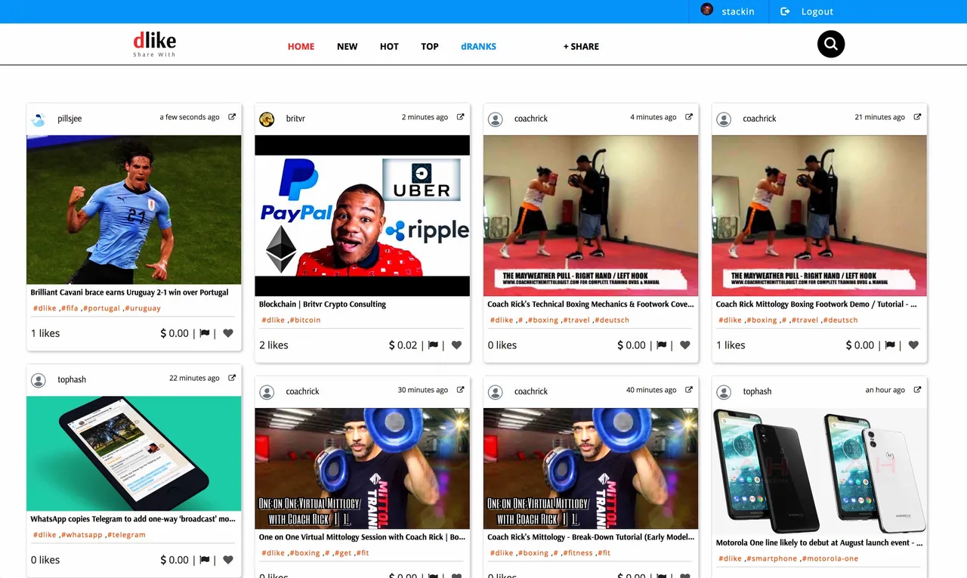
Task: Open britvr post external link icon
Action: click(x=461, y=117)
